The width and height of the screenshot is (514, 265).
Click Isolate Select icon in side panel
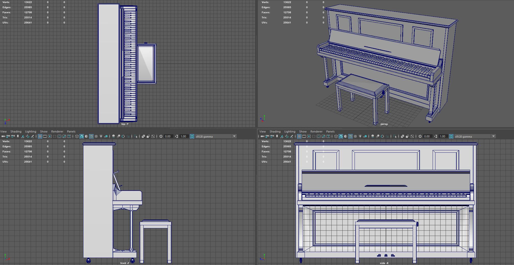coord(395,136)
